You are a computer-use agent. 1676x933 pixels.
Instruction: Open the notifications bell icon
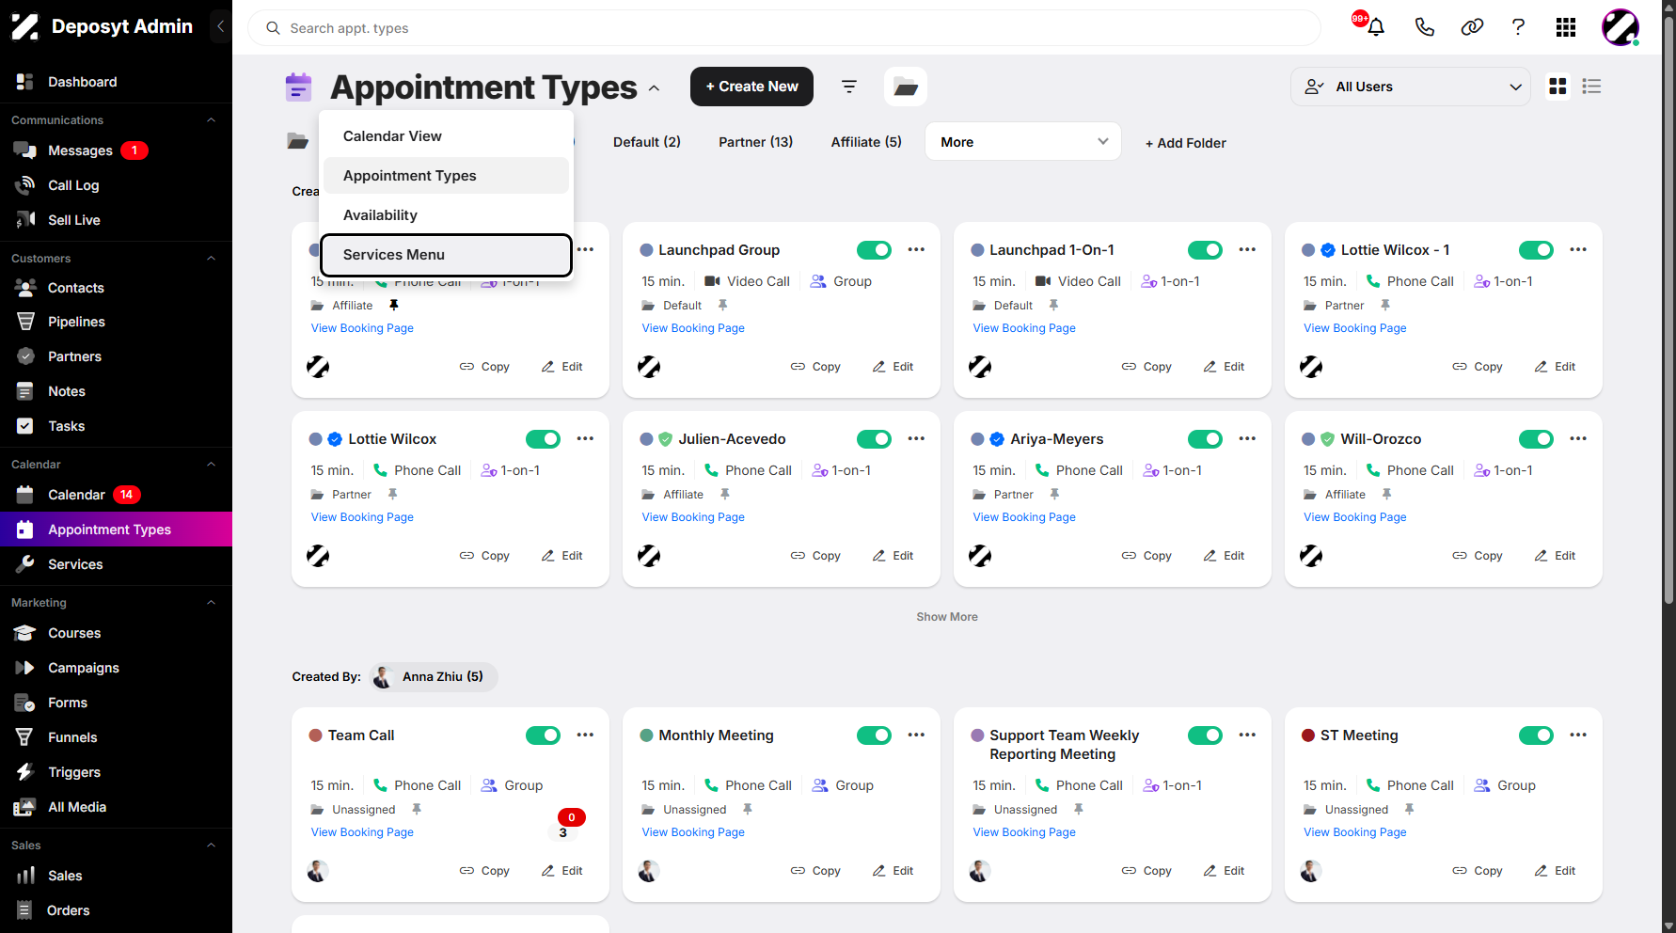1375,27
